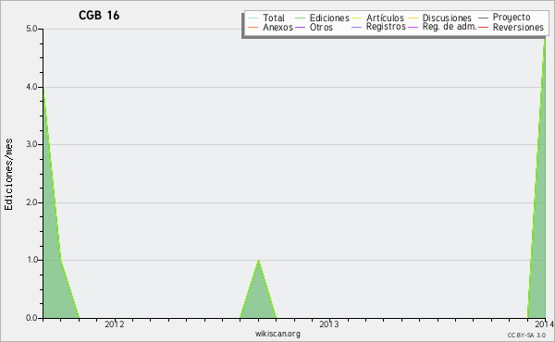Click the Reversiones legend color line
Image resolution: width=555 pixels, height=342 pixels.
483,27
